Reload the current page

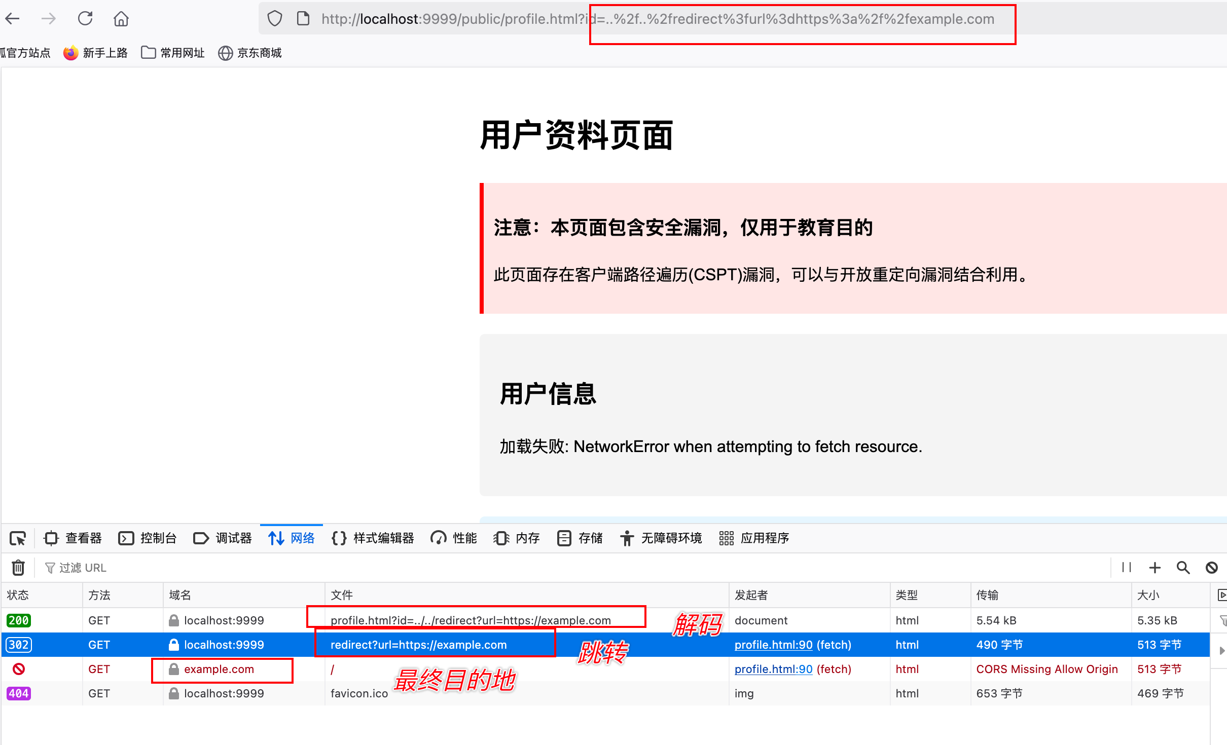click(85, 19)
